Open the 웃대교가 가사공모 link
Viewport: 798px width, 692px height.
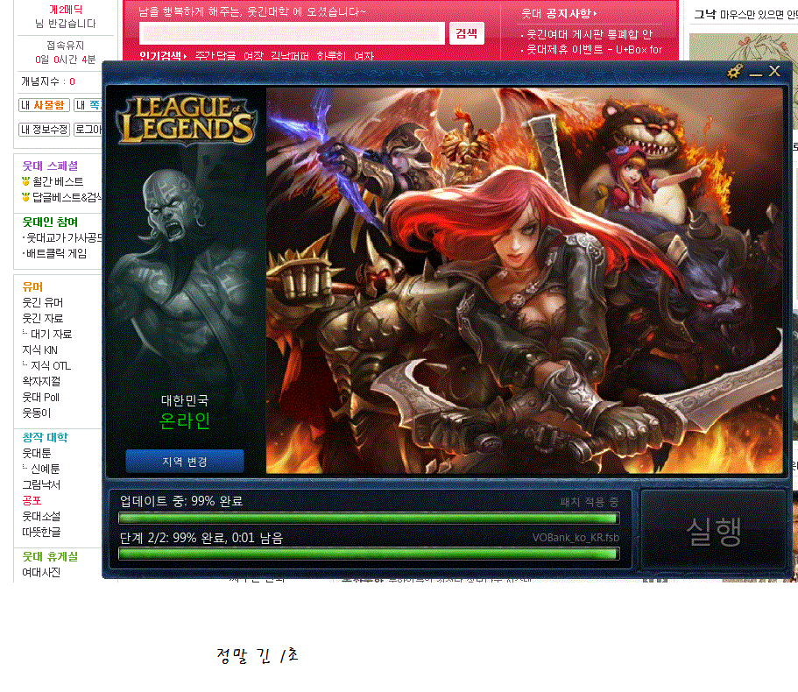click(64, 237)
